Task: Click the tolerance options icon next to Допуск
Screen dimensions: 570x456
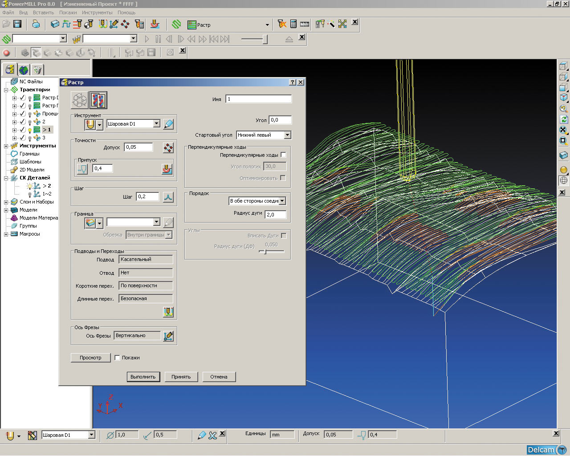Action: [168, 147]
